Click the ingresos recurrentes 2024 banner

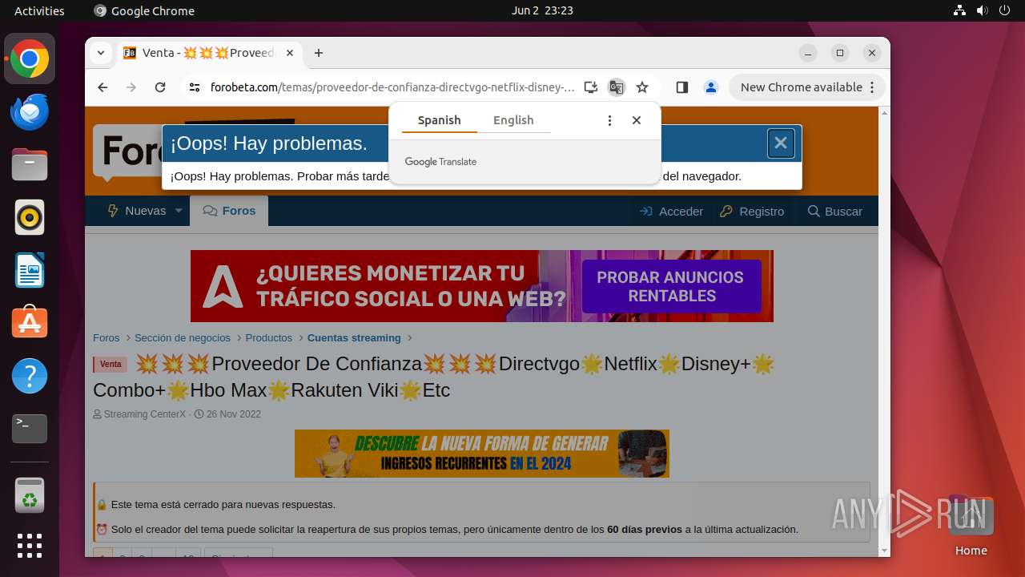point(482,454)
